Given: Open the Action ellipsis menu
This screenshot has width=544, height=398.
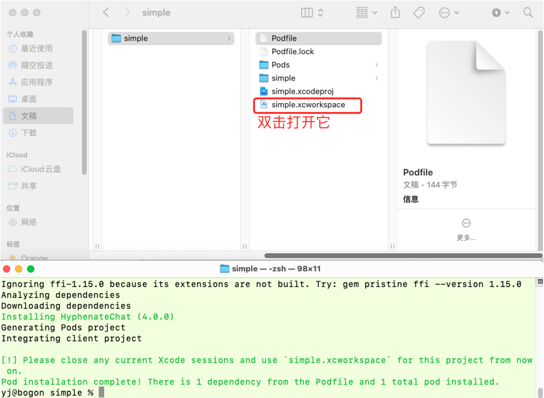Looking at the screenshot, I should pos(449,12).
